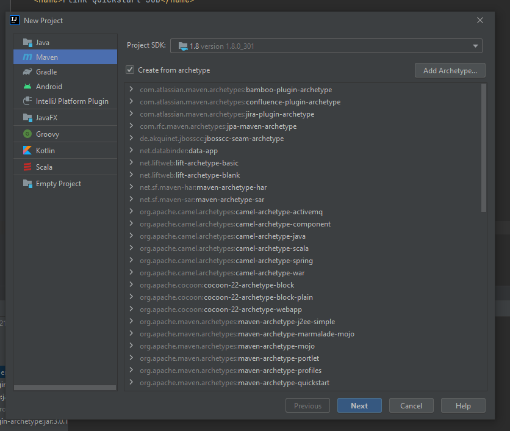The height and width of the screenshot is (431, 510).
Task: Select camel-archetype-scala entry
Action: (x=224, y=248)
